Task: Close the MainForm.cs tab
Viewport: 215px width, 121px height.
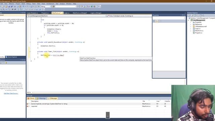Action: pyautogui.click(x=62, y=13)
